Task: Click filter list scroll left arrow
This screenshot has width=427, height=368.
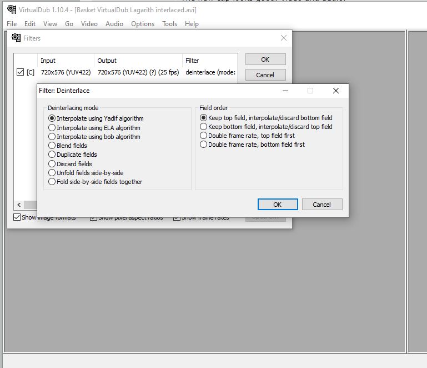Action: click(x=19, y=205)
